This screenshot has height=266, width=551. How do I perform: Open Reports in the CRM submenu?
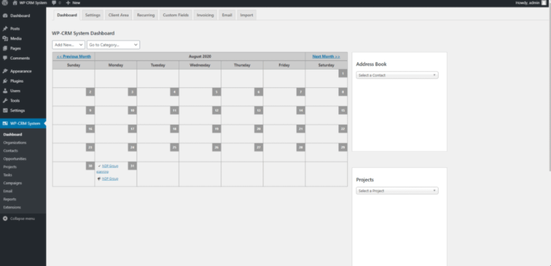click(10, 199)
